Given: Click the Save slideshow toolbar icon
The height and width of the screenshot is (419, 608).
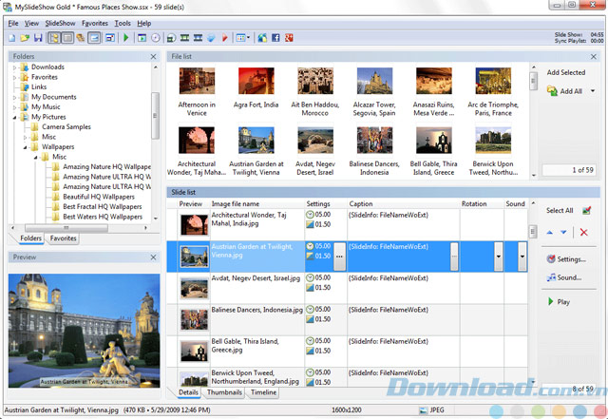Looking at the screenshot, I should coord(37,38).
